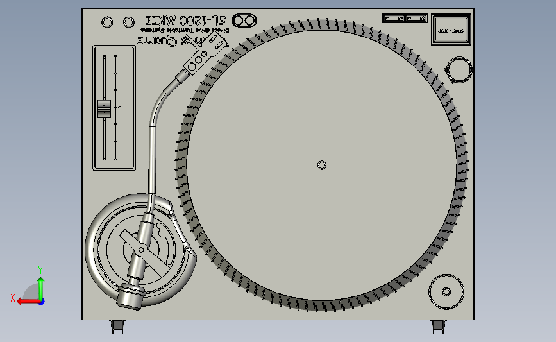Select the center spindle of the platter
556x342 pixels.
tap(322, 166)
